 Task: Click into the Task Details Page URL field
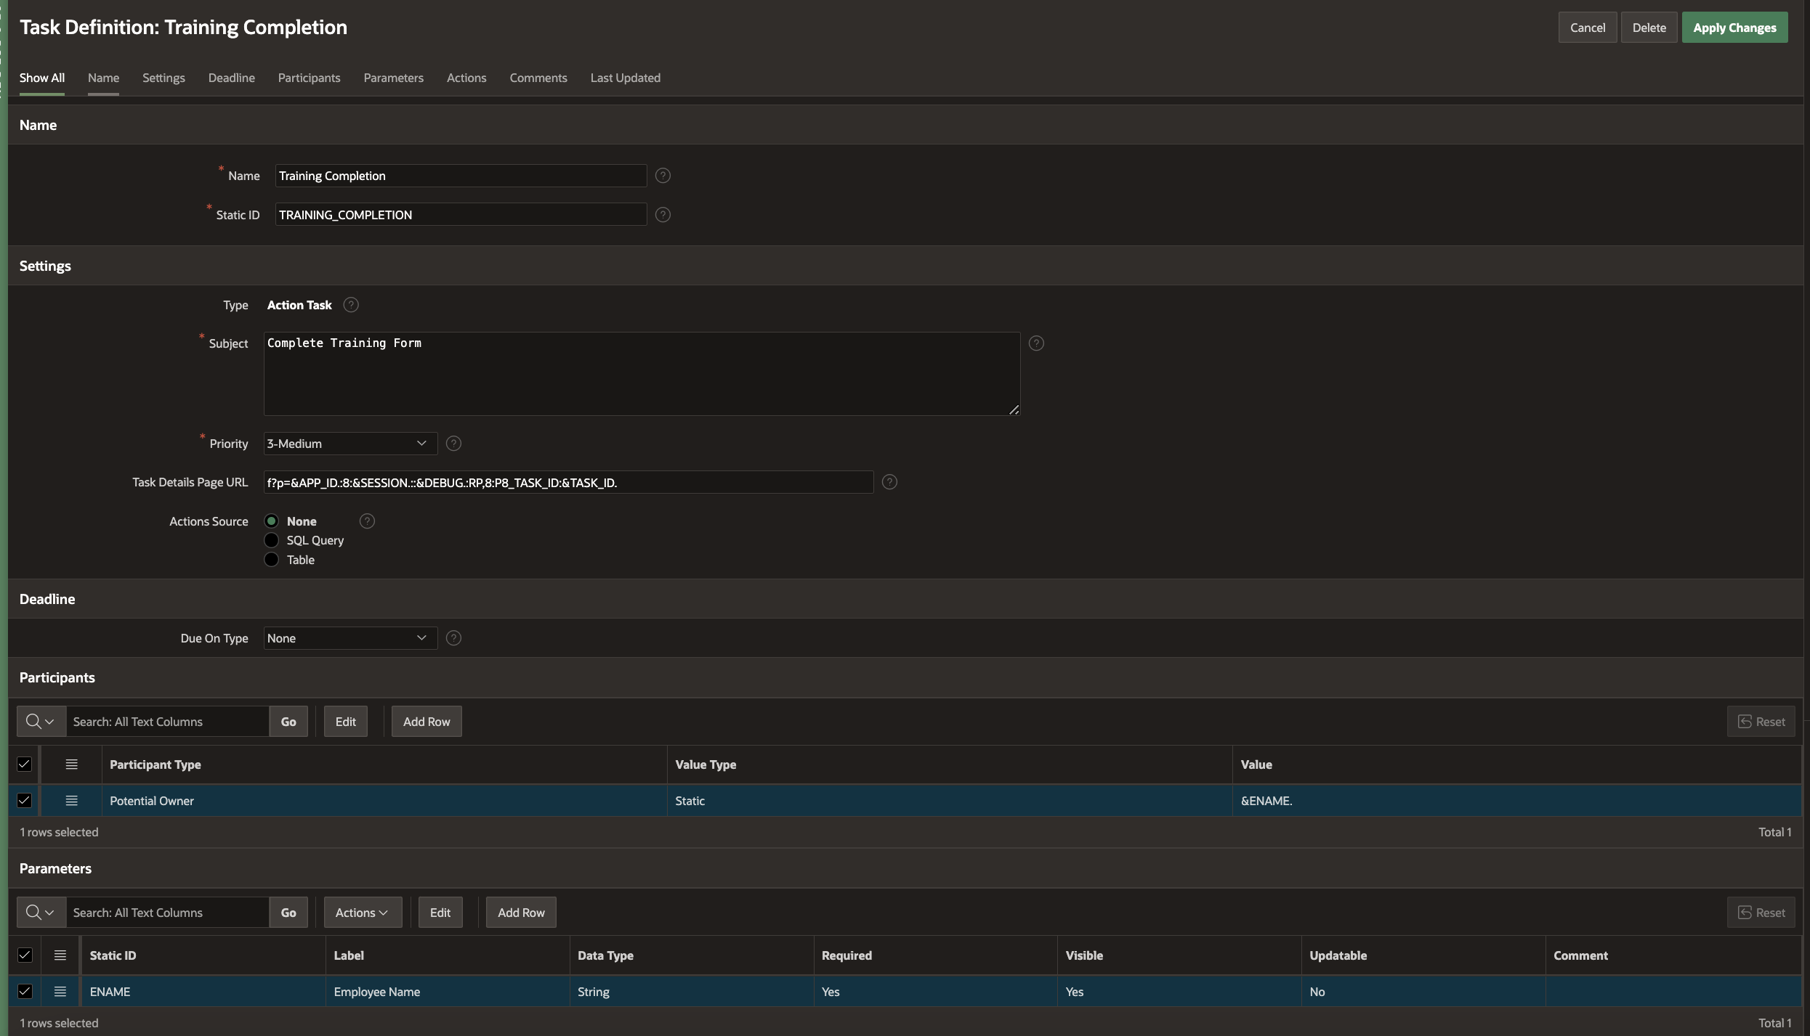(x=567, y=483)
